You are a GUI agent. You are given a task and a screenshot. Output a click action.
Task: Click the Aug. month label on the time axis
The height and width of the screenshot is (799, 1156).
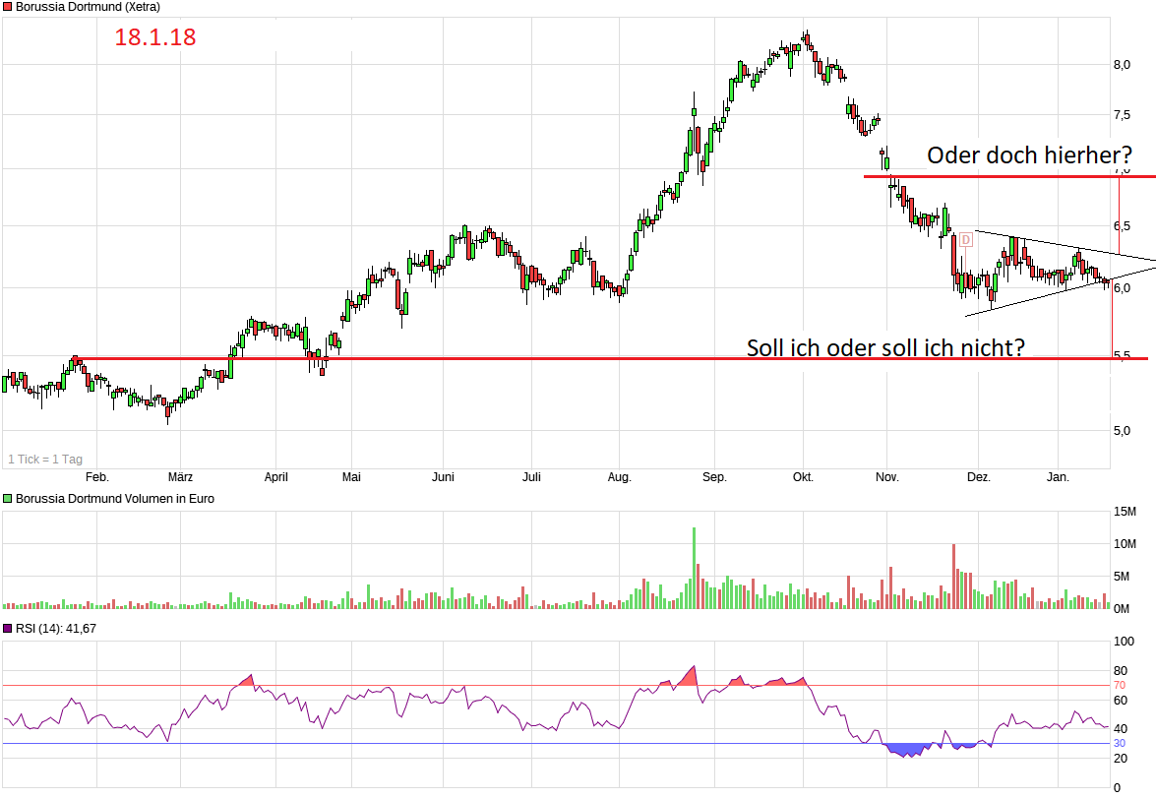(619, 477)
